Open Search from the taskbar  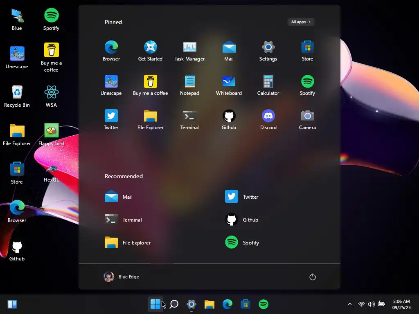pyautogui.click(x=174, y=304)
